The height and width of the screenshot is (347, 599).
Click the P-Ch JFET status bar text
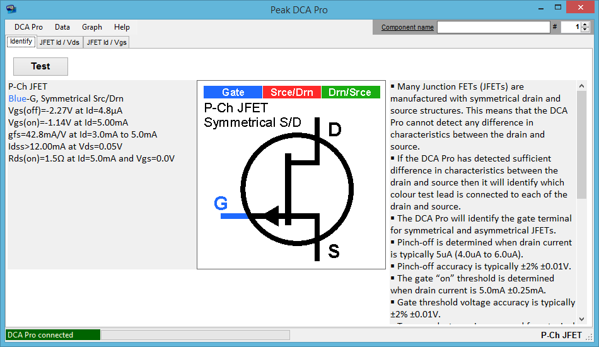point(561,335)
